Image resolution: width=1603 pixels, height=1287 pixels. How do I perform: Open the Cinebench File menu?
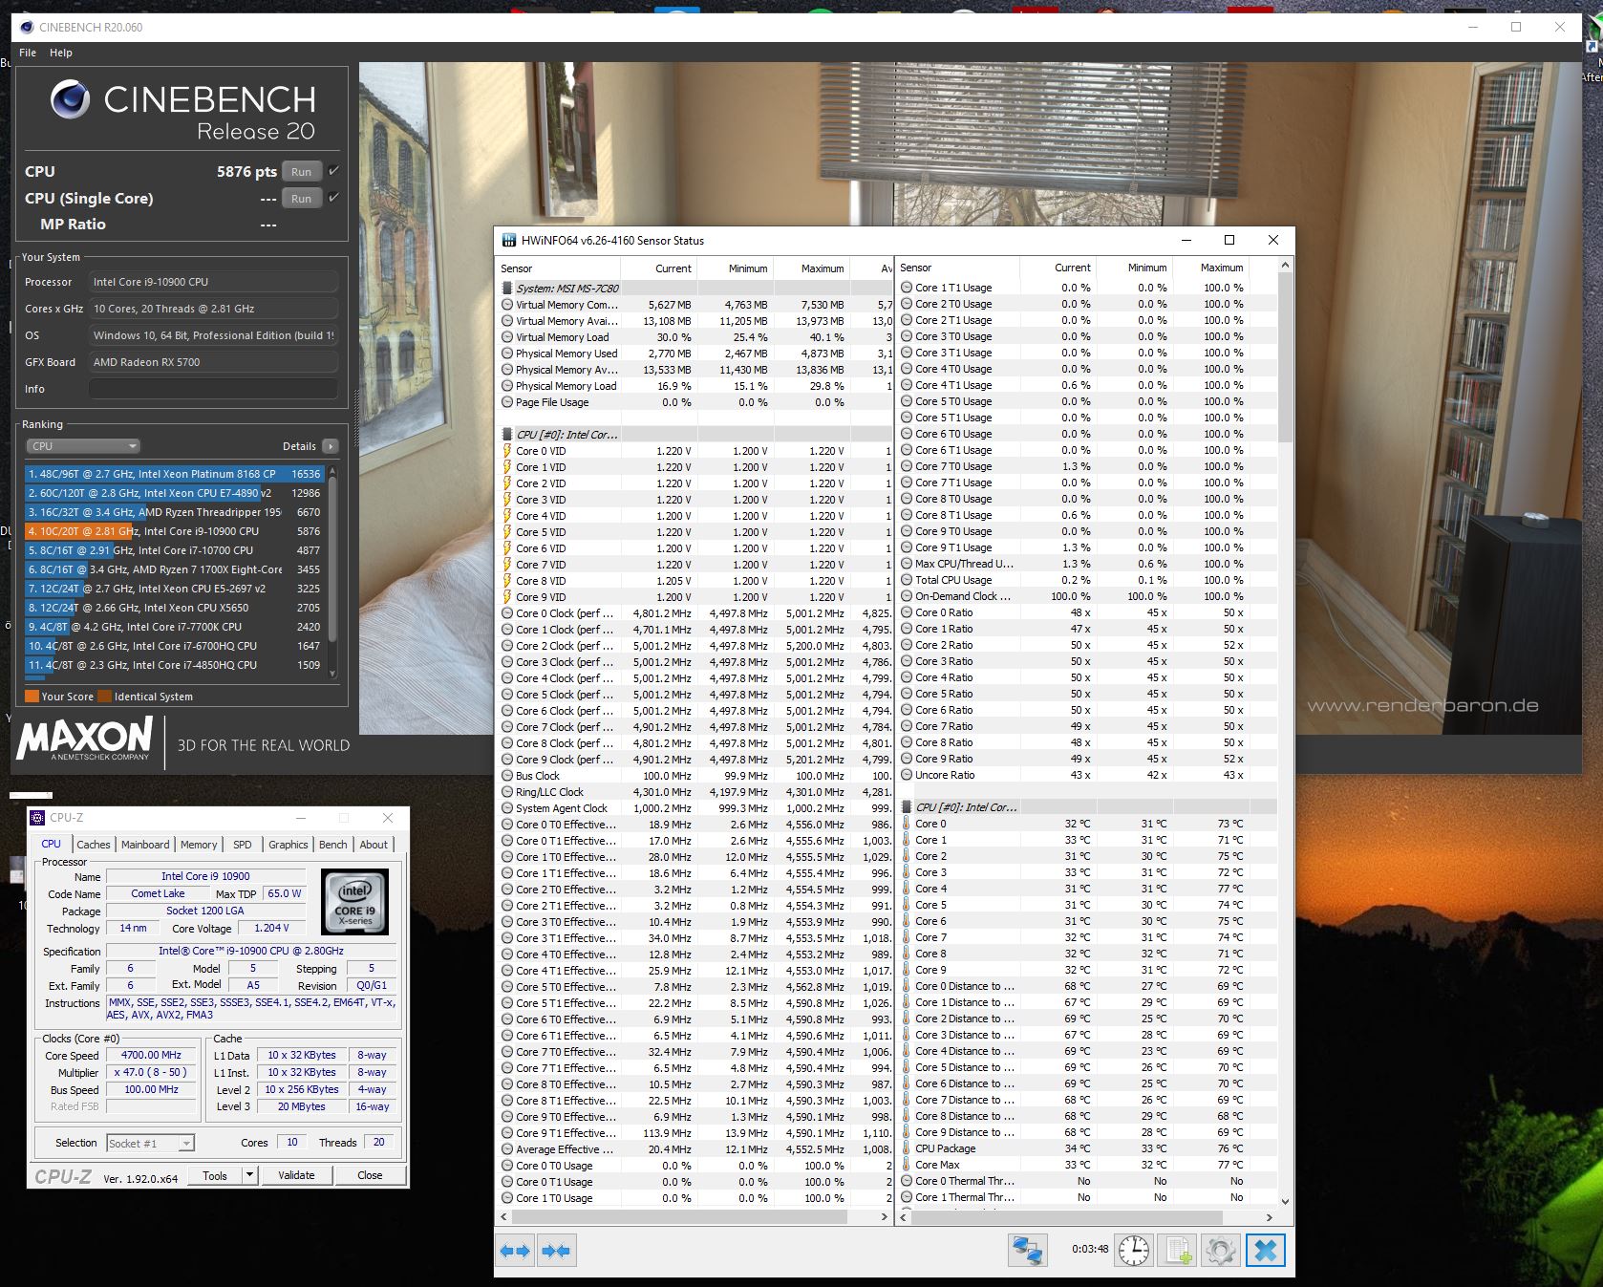(28, 53)
